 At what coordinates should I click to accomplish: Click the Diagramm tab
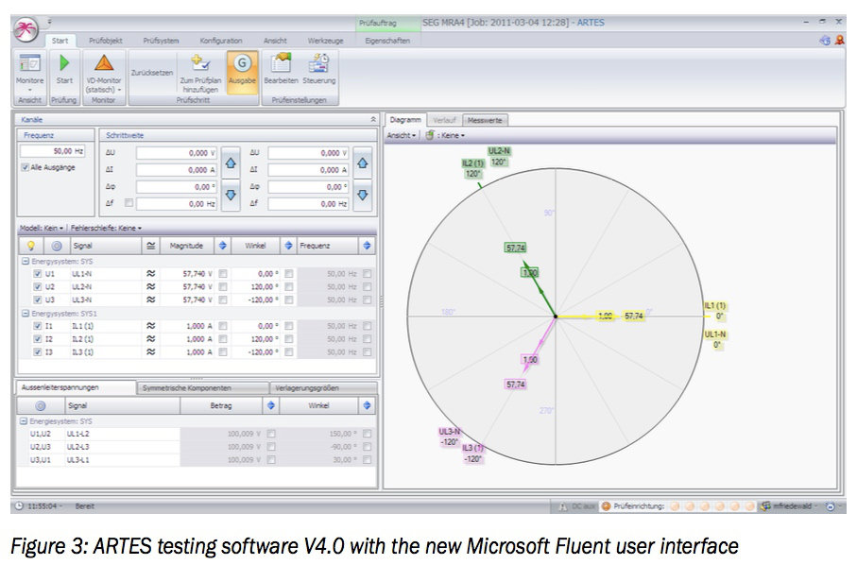405,119
